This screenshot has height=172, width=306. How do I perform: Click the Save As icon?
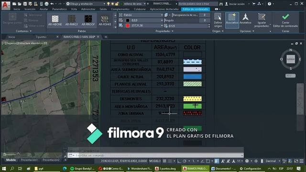click(x=30, y=4)
